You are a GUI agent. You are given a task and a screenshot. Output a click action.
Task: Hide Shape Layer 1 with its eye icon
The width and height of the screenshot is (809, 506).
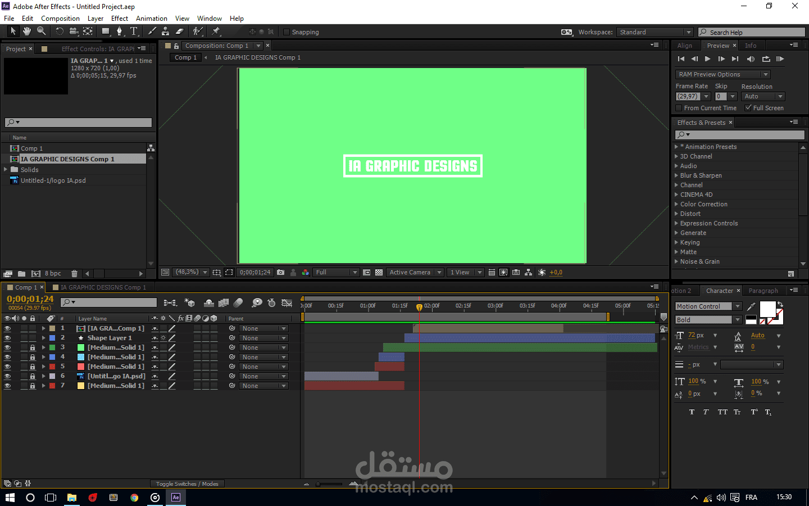pyautogui.click(x=7, y=338)
